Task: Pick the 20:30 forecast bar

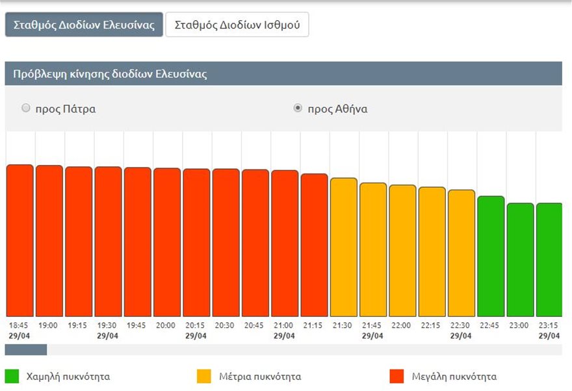Action: coord(226,243)
